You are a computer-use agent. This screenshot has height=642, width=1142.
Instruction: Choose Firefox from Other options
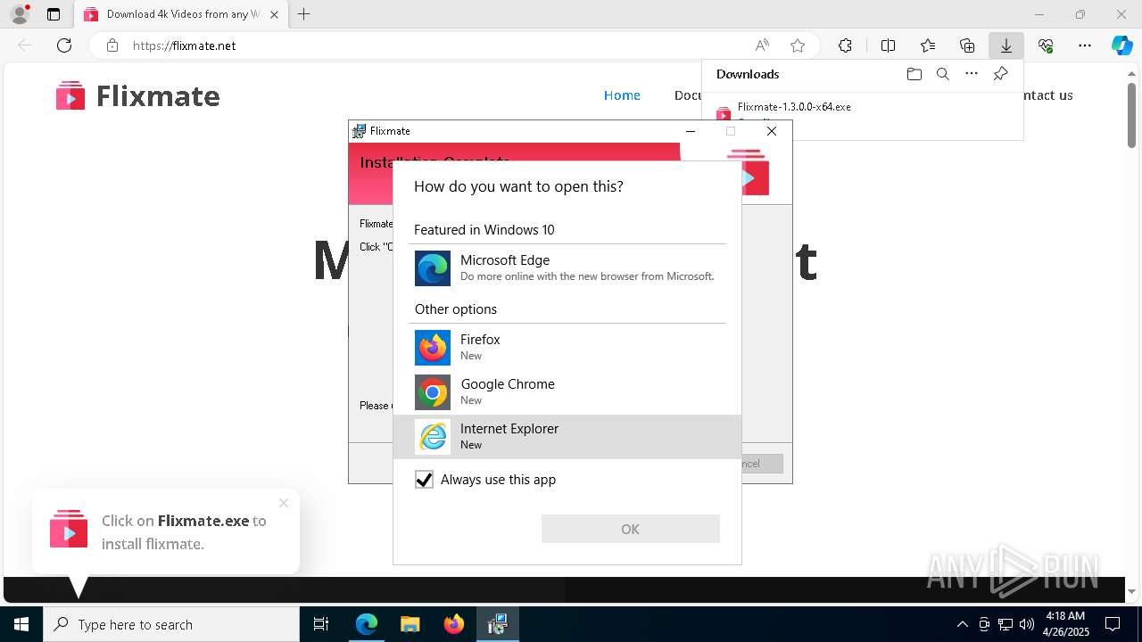point(567,348)
